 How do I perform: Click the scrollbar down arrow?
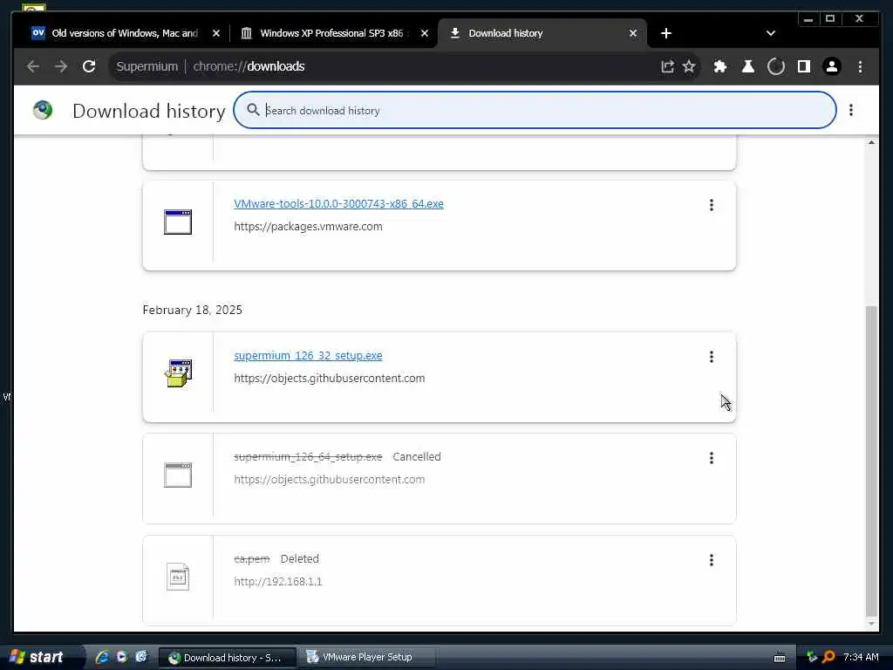click(871, 624)
